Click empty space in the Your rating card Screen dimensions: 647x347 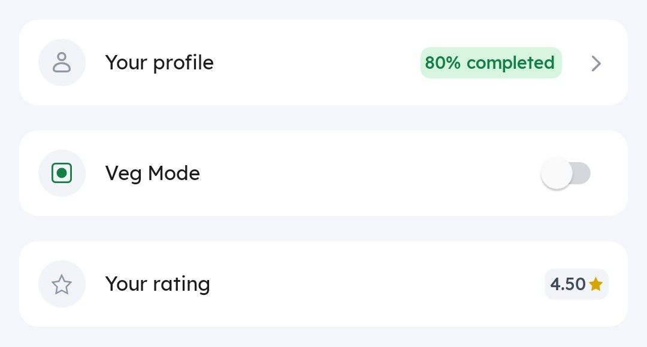[371, 284]
